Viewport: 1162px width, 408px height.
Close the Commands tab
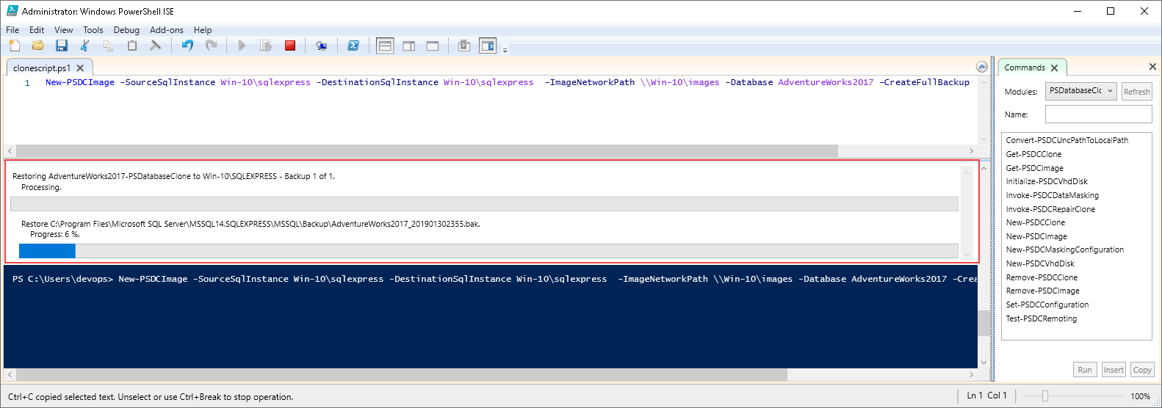pos(1055,68)
